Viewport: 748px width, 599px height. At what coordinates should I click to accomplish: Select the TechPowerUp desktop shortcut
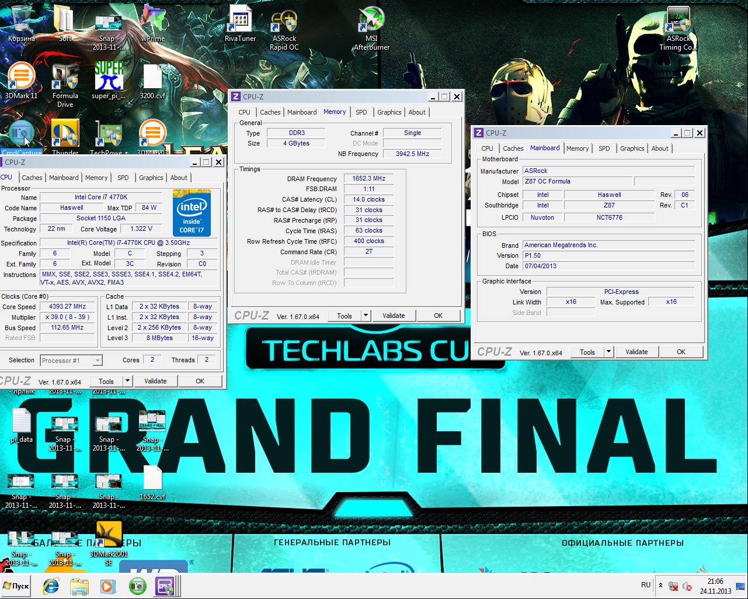click(109, 138)
